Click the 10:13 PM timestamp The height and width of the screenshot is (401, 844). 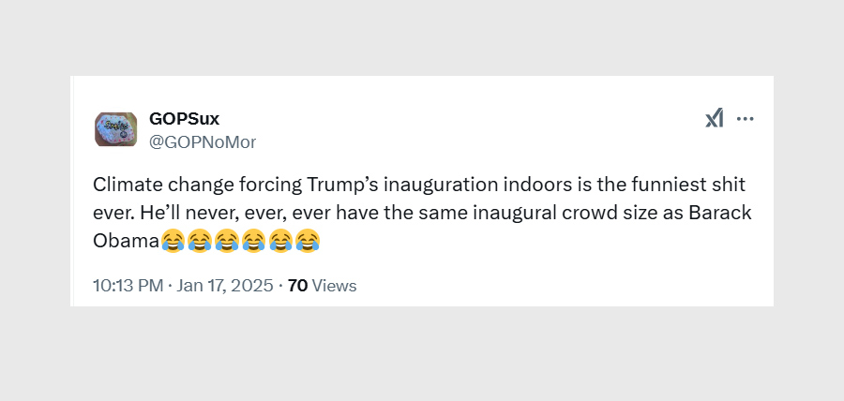128,286
